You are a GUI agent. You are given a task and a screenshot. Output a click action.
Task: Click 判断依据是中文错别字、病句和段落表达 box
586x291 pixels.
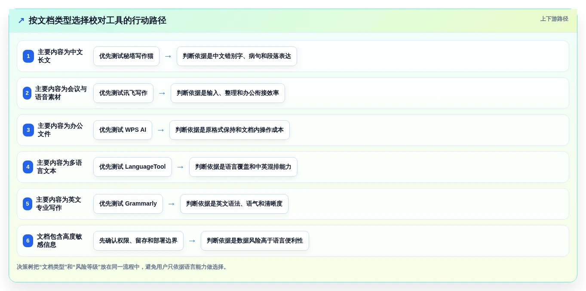[x=237, y=56]
